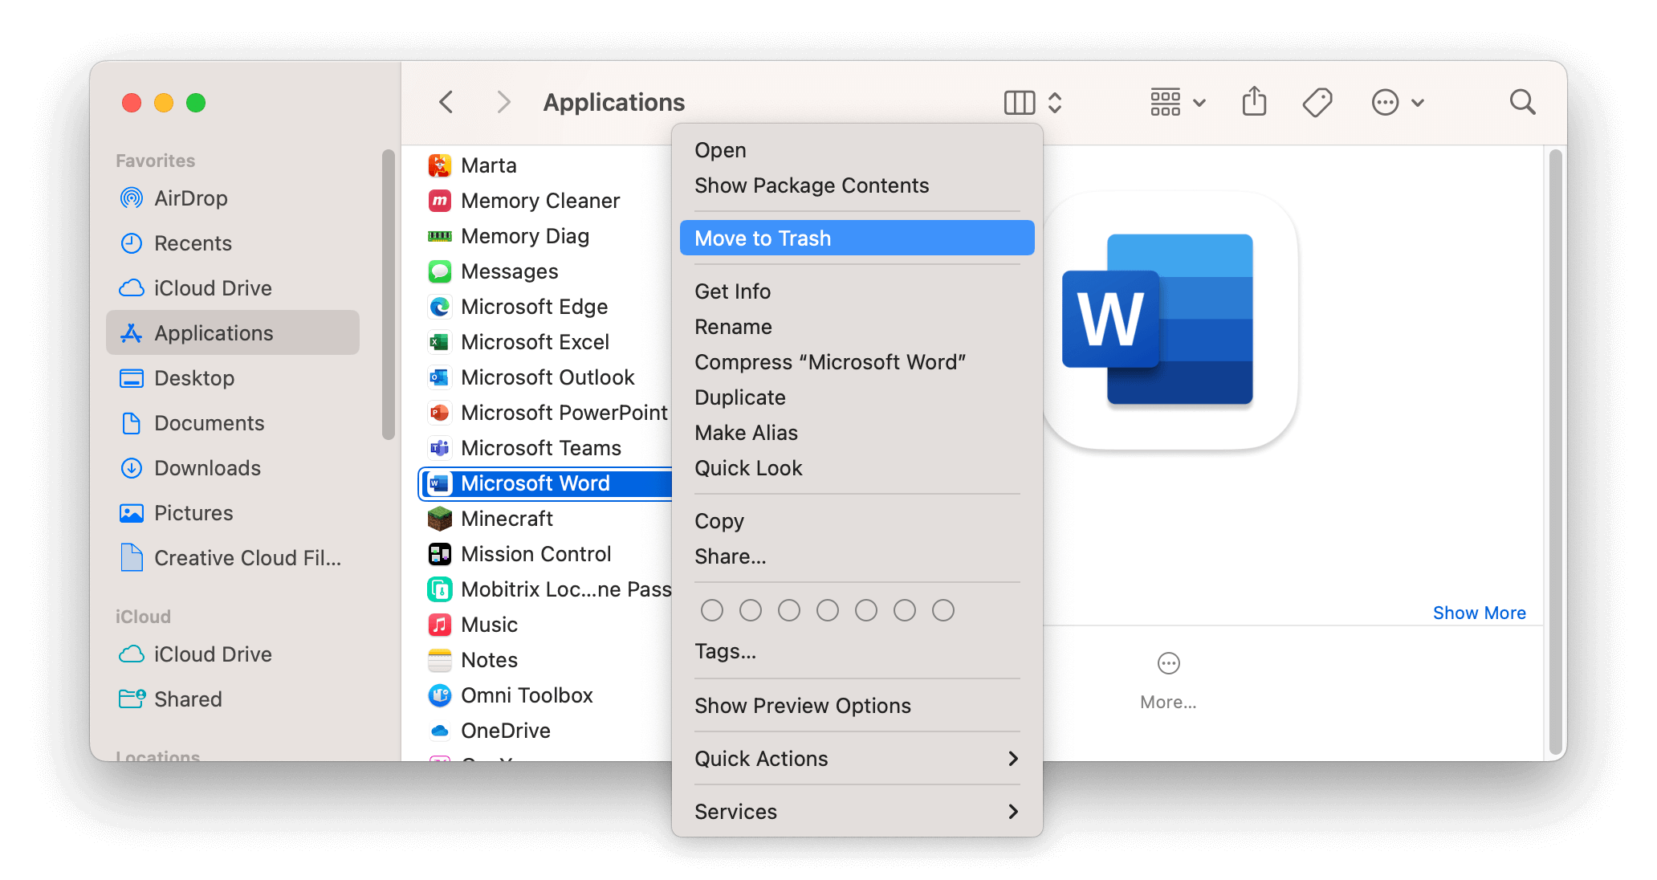Select Microsoft PowerPoint app
The width and height of the screenshot is (1657, 880).
point(546,413)
